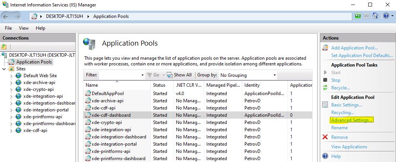
Task: Expand the xde-printforms-api site node
Action: pyautogui.click(x=11, y=117)
